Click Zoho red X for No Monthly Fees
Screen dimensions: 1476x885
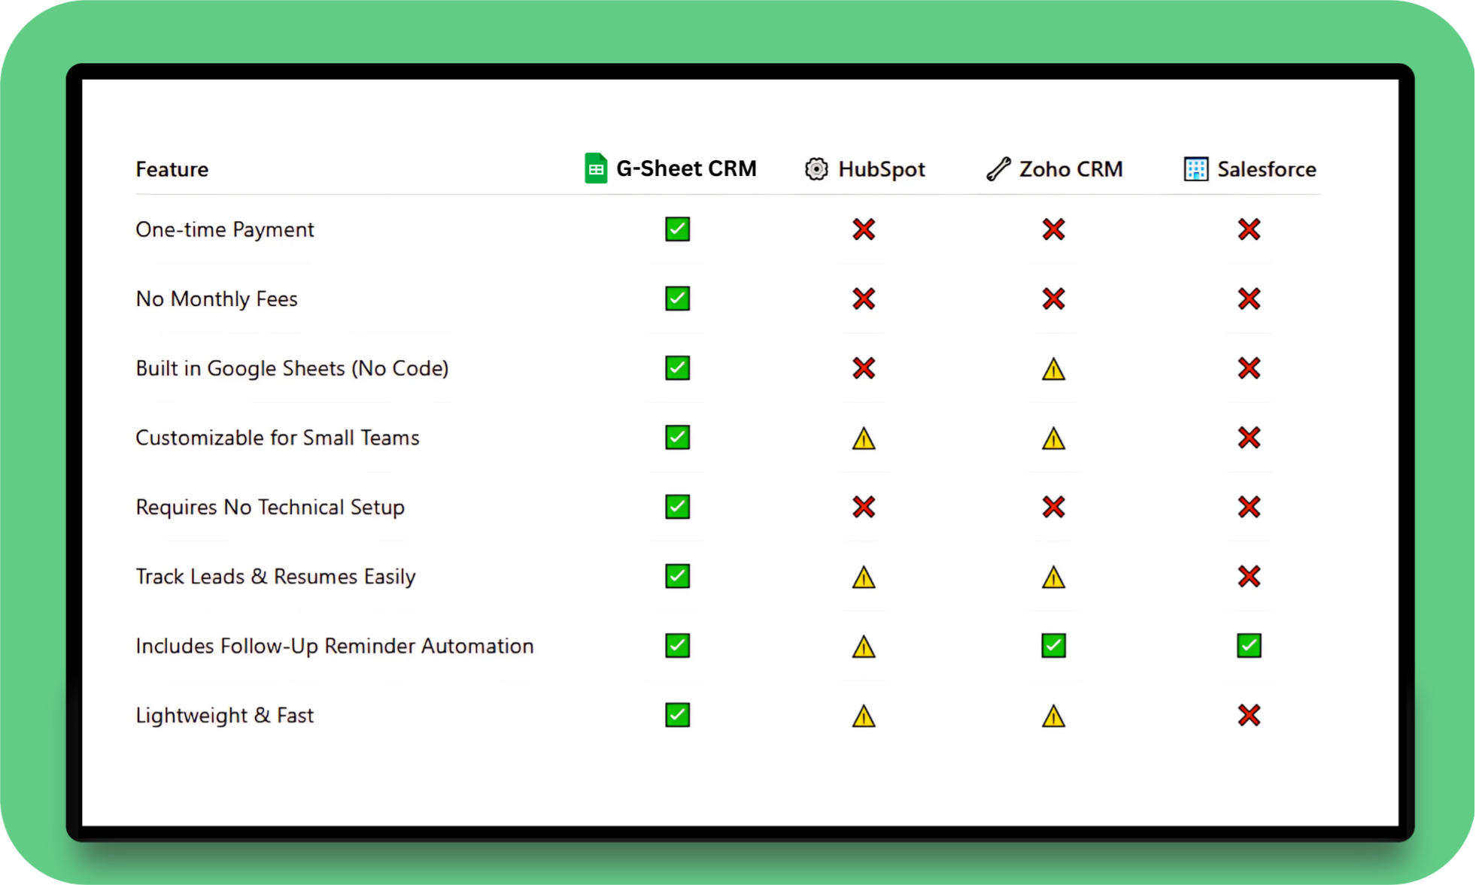pyautogui.click(x=1053, y=299)
